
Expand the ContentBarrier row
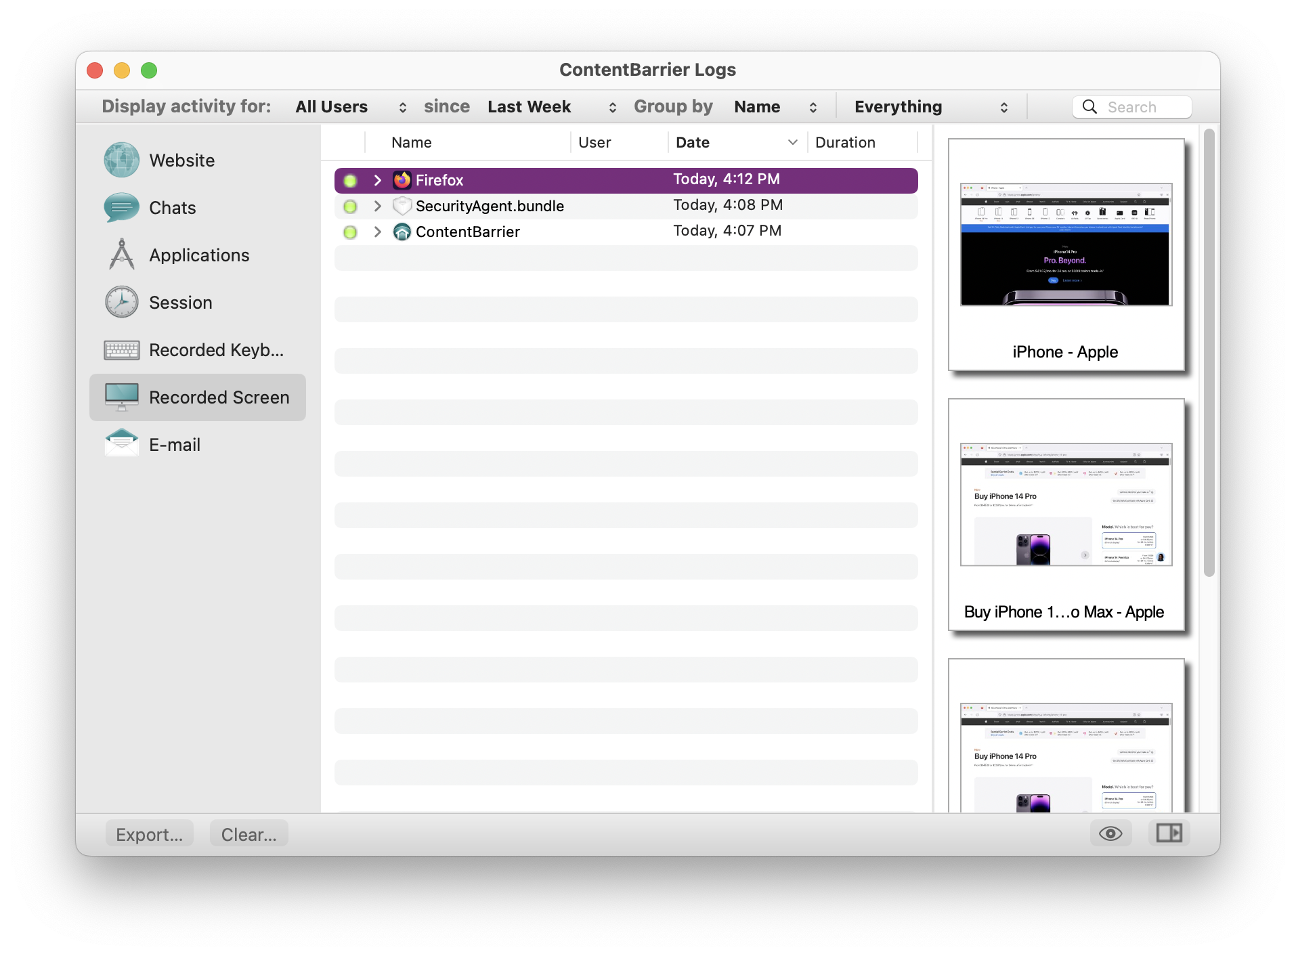(x=378, y=232)
